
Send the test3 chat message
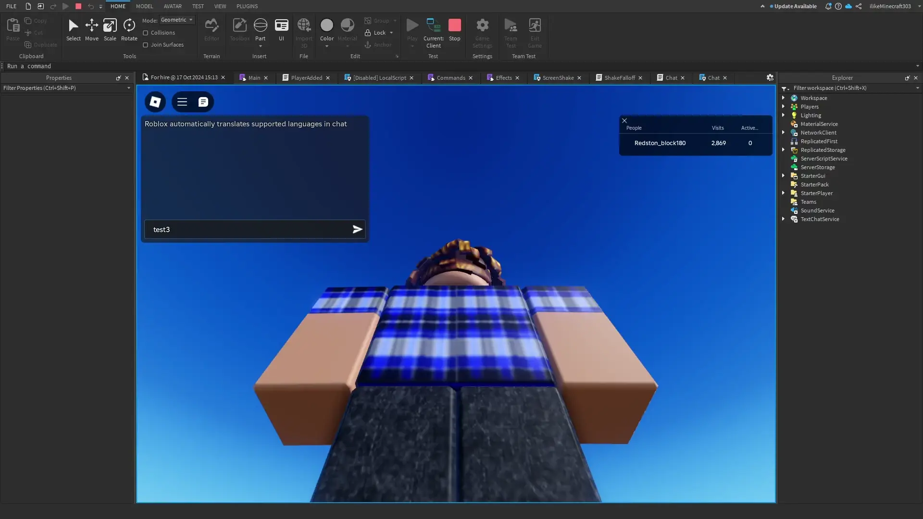tap(357, 229)
